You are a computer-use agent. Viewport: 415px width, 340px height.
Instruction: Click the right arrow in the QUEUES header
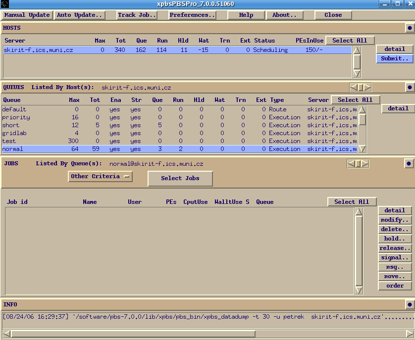(x=367, y=87)
